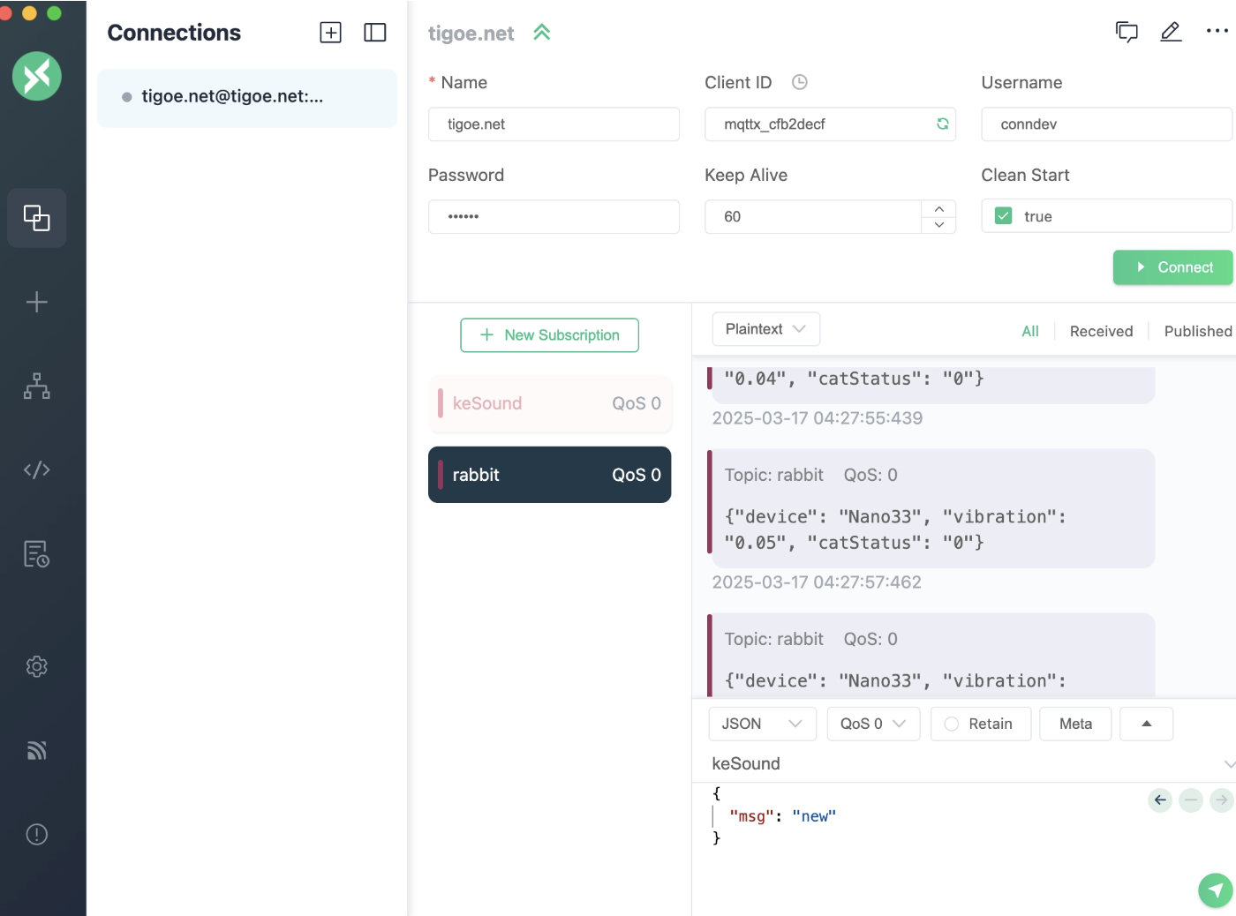Screen dimensions: 1236x916
Task: Send the message with paper plane button
Action: (1216, 890)
